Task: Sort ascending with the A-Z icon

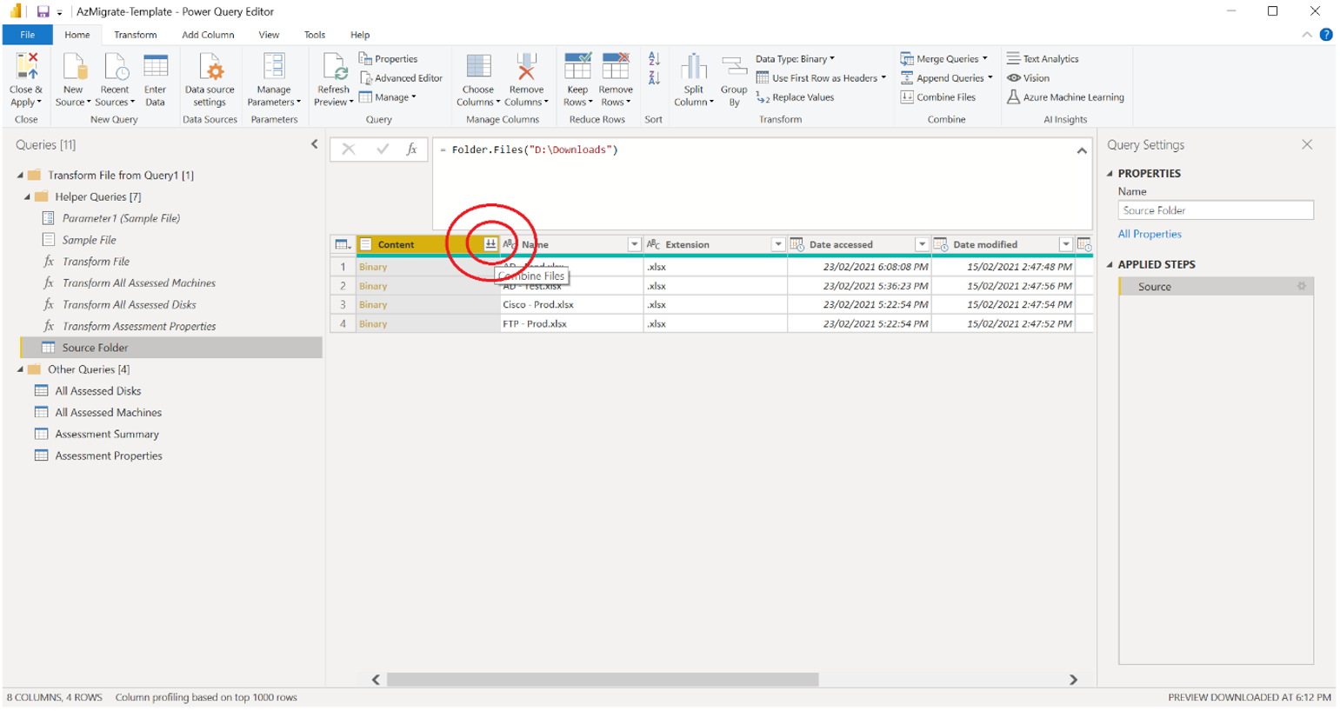Action: pos(654,59)
